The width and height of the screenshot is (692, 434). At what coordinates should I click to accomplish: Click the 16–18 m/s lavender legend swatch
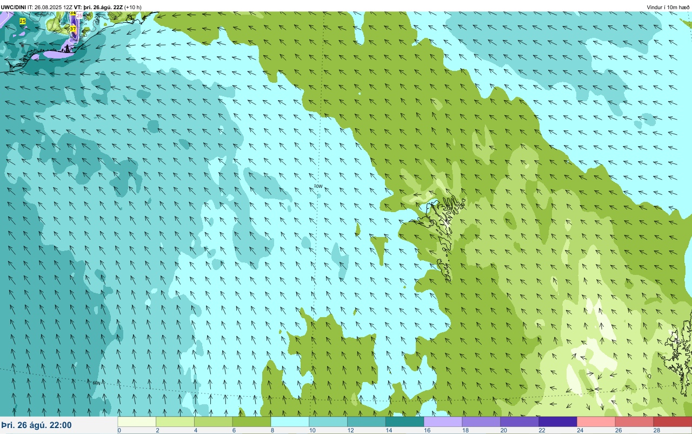[x=443, y=422]
